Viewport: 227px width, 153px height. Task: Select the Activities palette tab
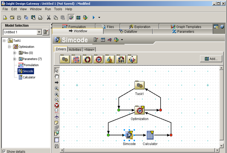point(75,50)
